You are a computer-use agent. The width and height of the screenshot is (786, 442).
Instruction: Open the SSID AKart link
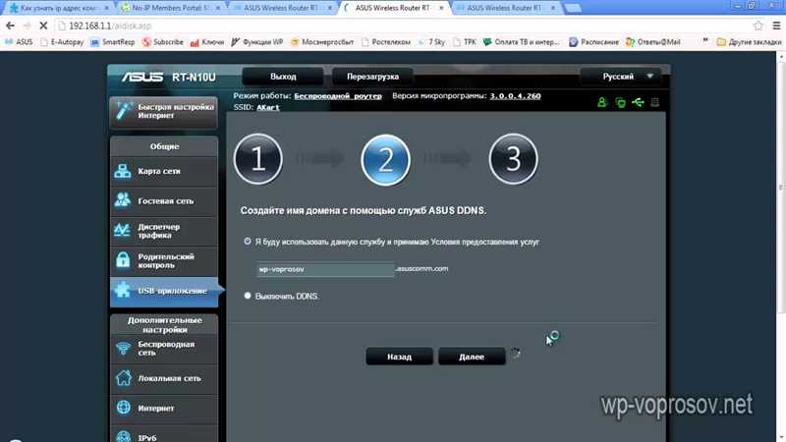(267, 107)
